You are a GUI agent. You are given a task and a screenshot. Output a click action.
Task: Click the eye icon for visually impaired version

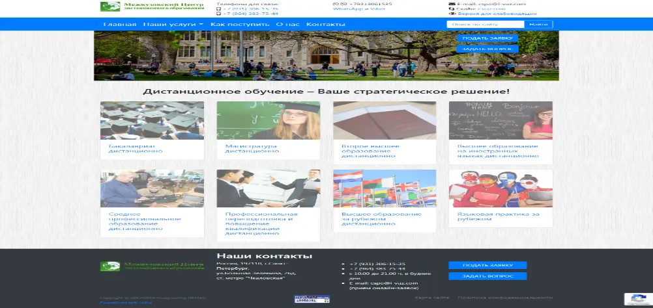coord(452,14)
